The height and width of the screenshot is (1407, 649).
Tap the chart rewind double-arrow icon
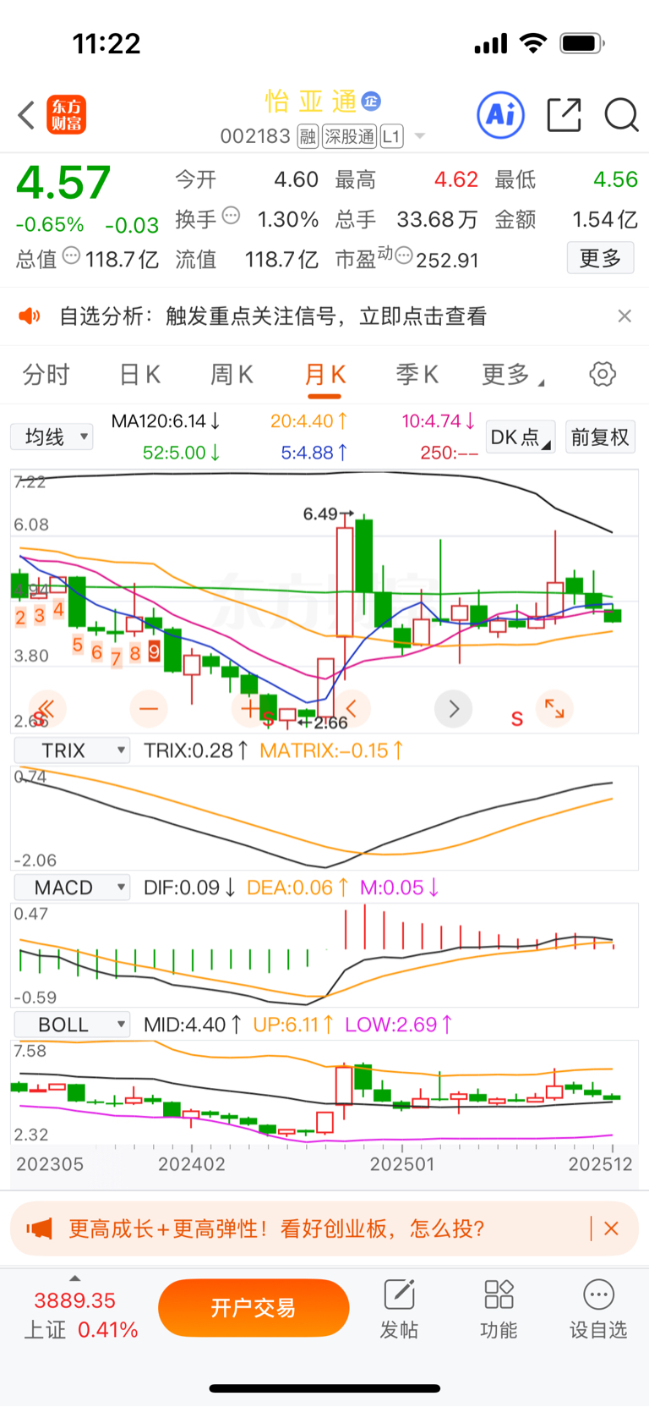(x=47, y=708)
